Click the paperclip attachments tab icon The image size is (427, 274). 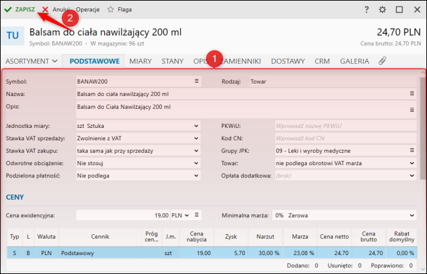pyautogui.click(x=383, y=61)
